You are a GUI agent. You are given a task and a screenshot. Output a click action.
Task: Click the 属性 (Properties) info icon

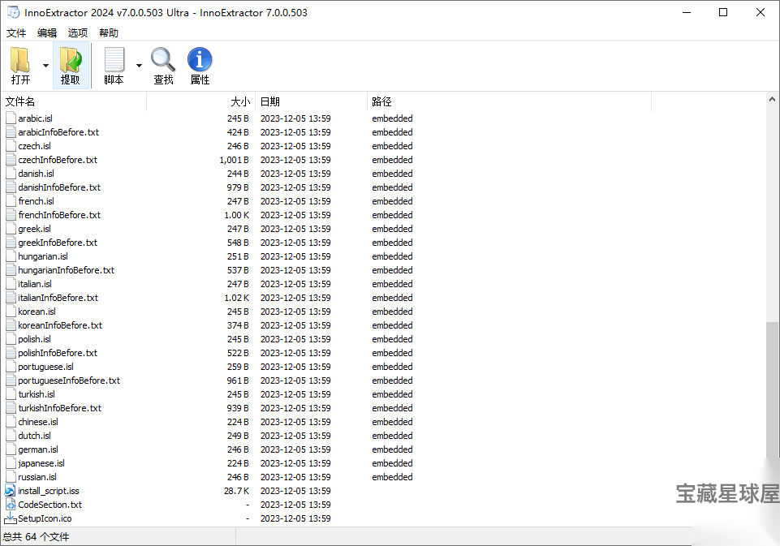point(200,60)
